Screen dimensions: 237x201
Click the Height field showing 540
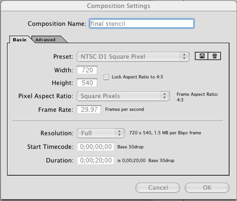87,83
